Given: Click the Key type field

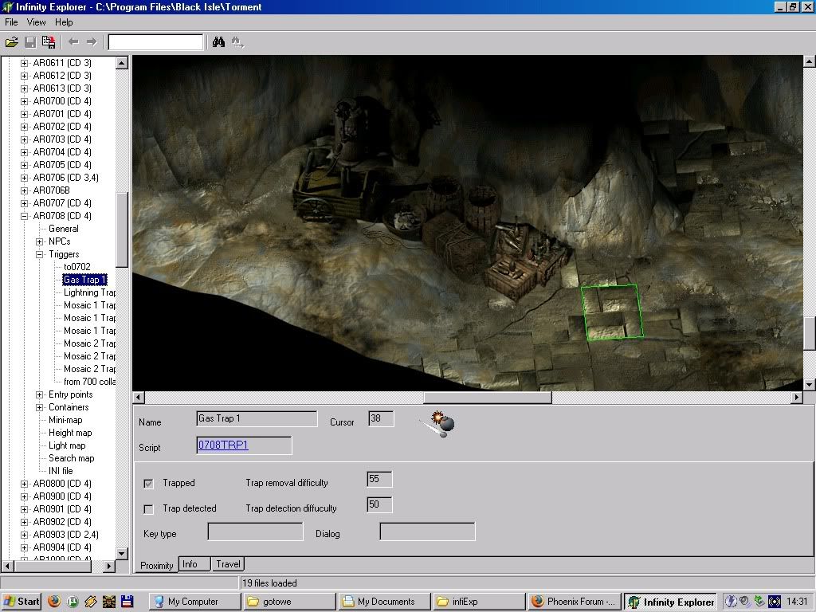Looking at the screenshot, I should tap(256, 532).
